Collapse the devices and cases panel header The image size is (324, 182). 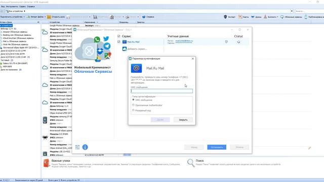click(38, 22)
